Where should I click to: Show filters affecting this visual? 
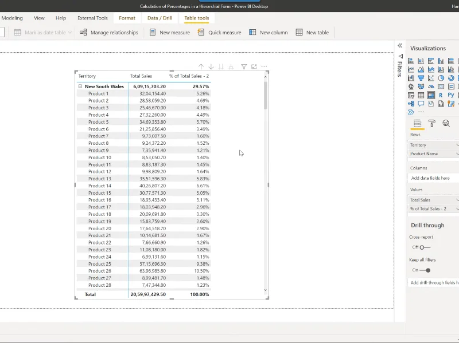[244, 66]
